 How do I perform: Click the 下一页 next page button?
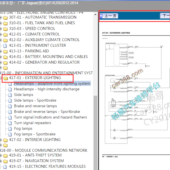tap(165, 15)
